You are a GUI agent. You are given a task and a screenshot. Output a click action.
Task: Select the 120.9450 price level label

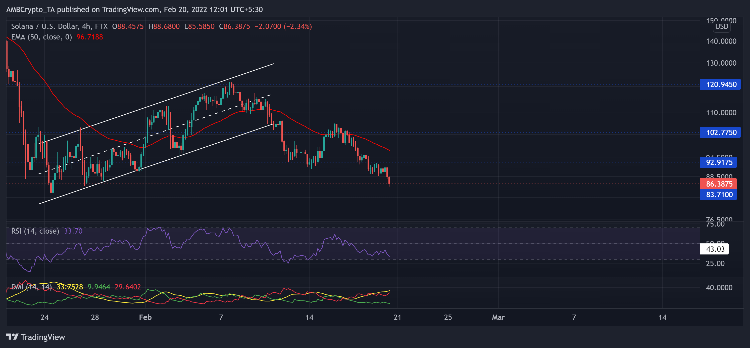click(720, 84)
